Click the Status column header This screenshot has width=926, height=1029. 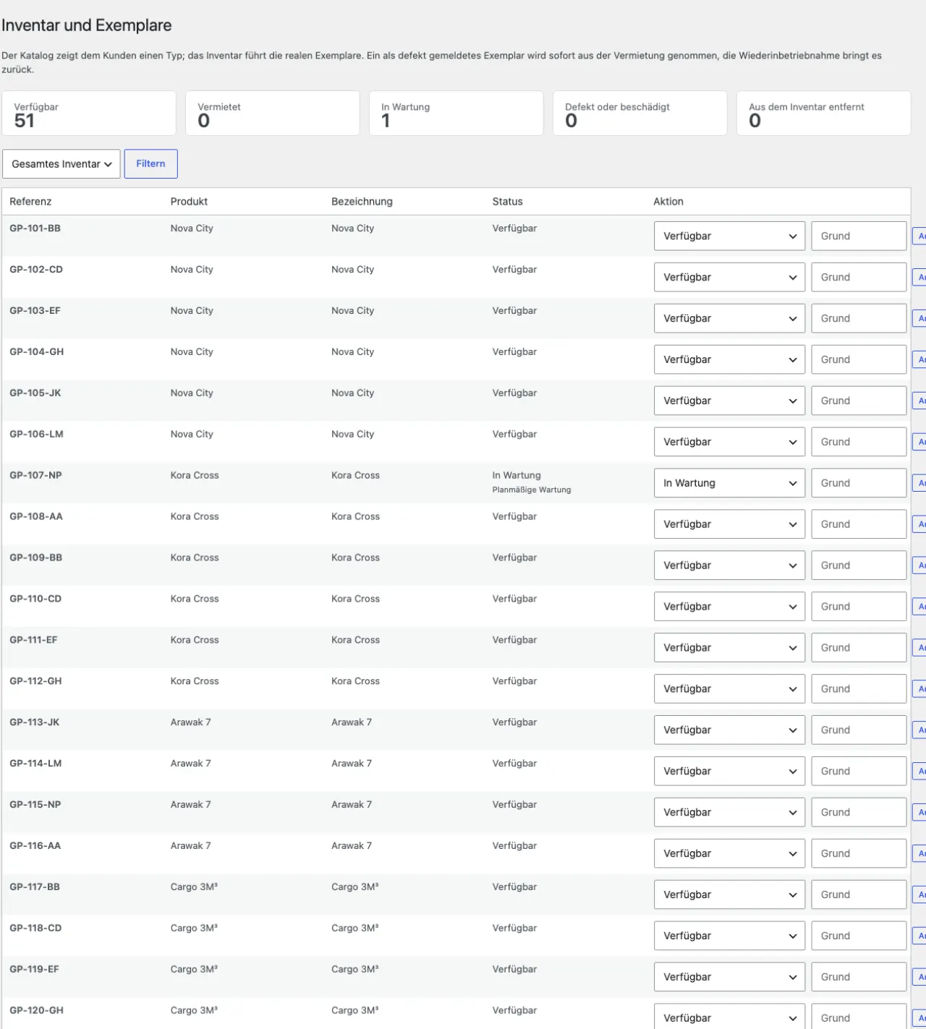507,202
